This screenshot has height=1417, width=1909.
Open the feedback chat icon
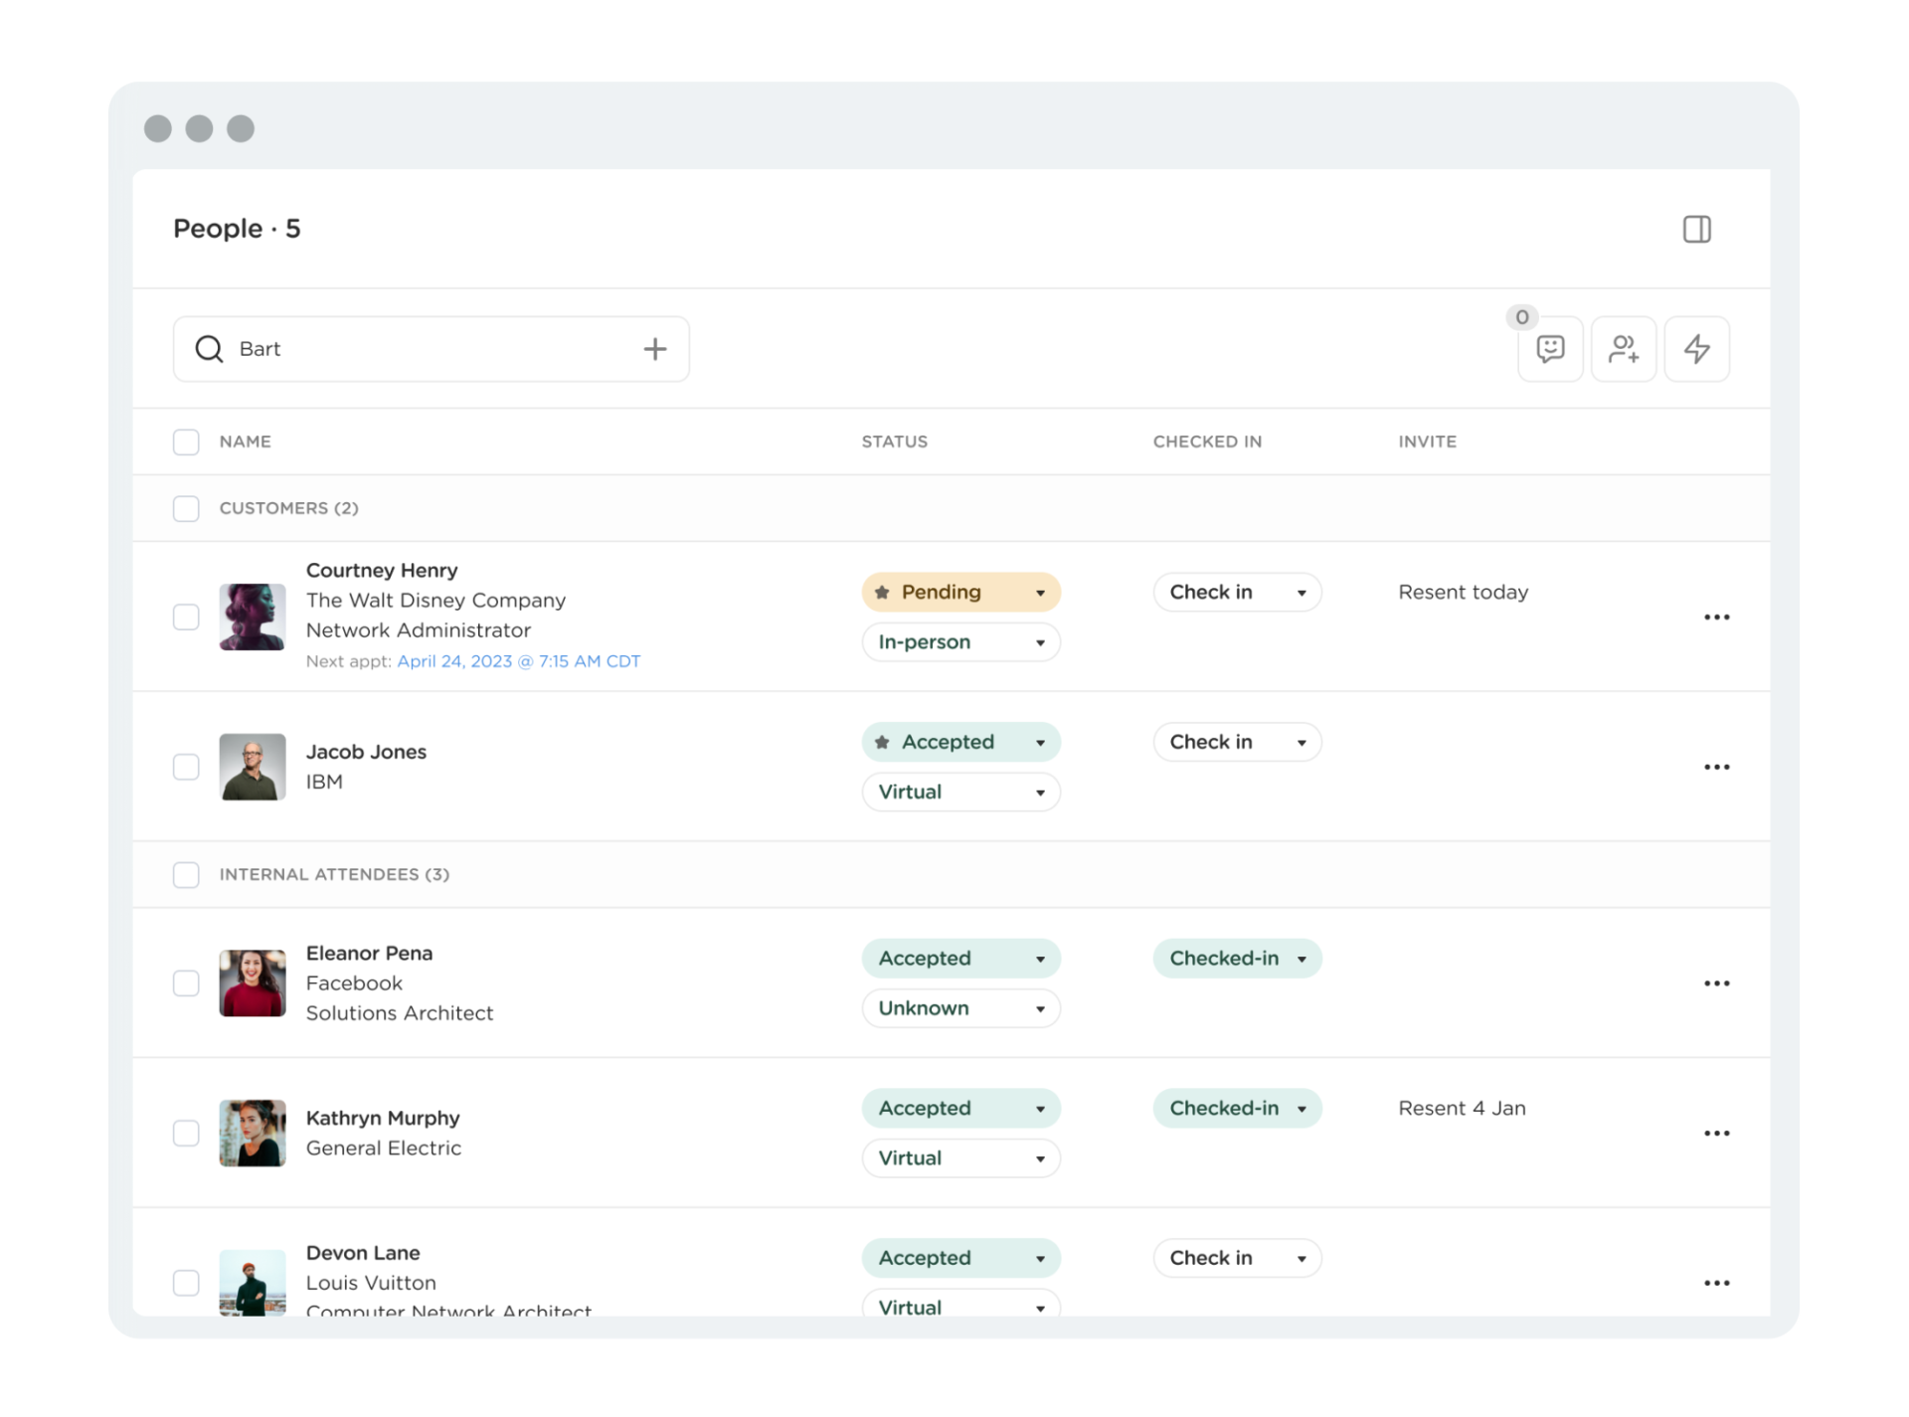pos(1550,349)
